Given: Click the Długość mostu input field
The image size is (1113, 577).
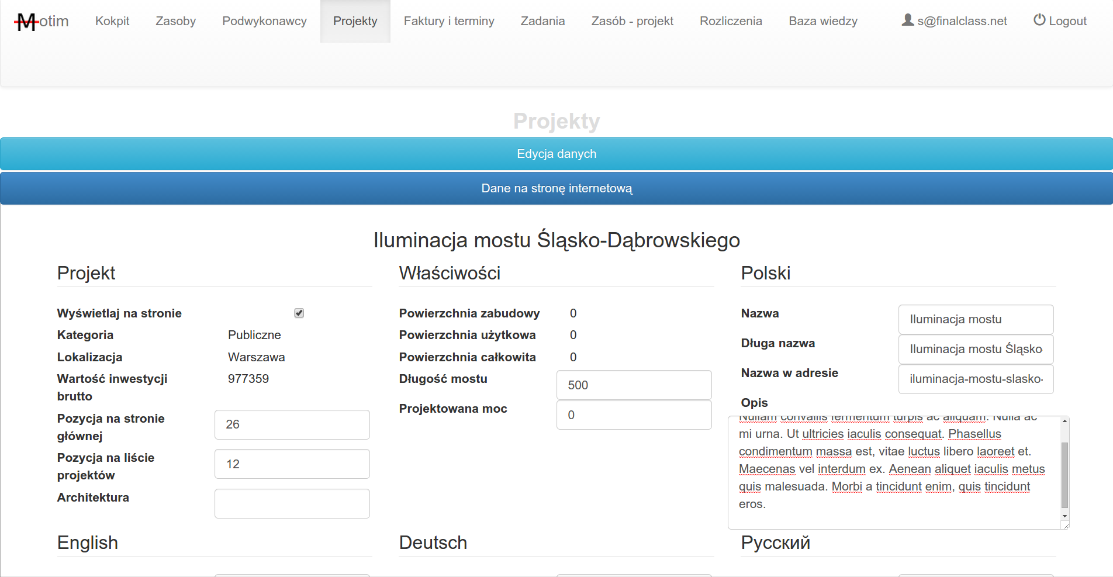Looking at the screenshot, I should [634, 385].
